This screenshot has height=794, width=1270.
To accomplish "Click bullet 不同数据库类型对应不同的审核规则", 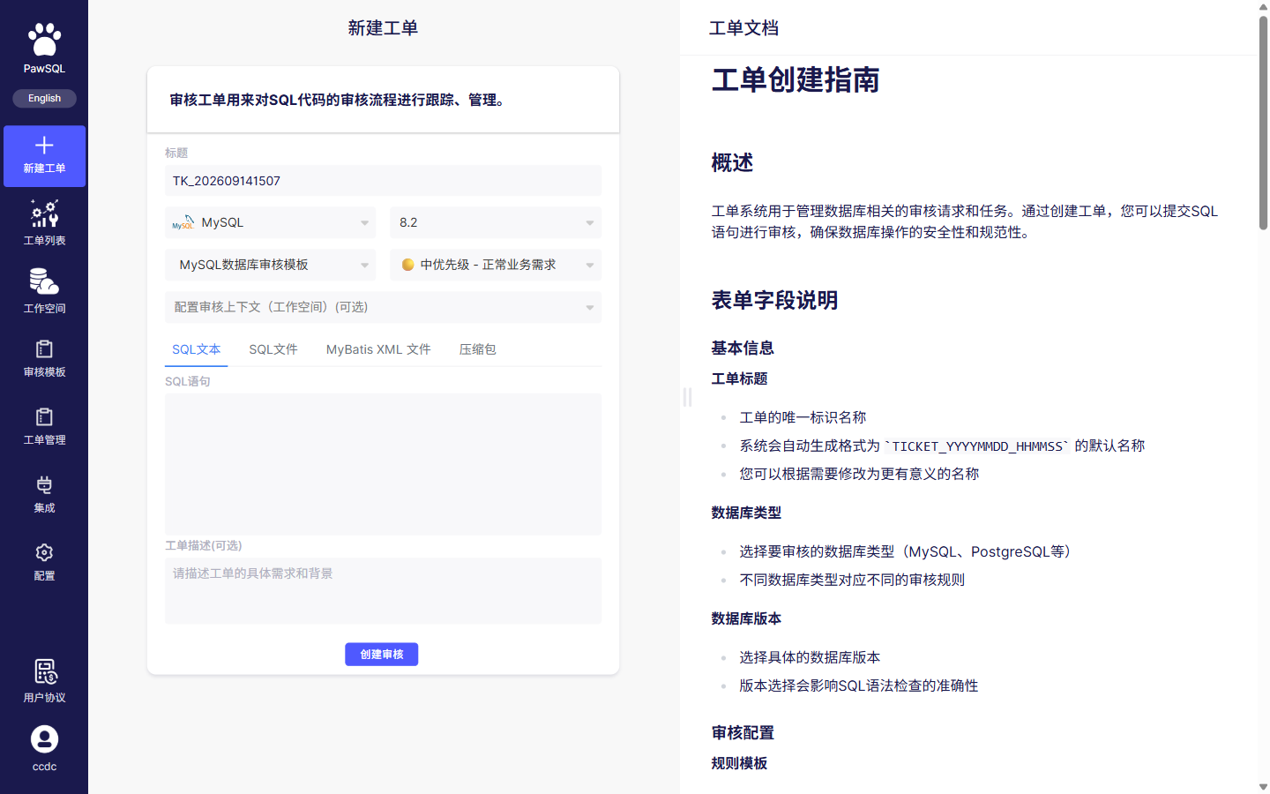I will [852, 580].
